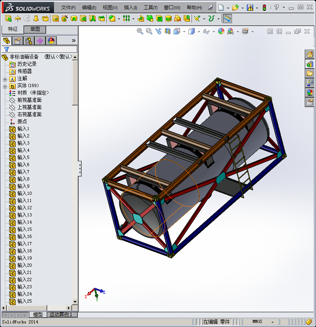This screenshot has width=316, height=327.
Task: Open the 文件(F) menu
Action: (x=68, y=8)
